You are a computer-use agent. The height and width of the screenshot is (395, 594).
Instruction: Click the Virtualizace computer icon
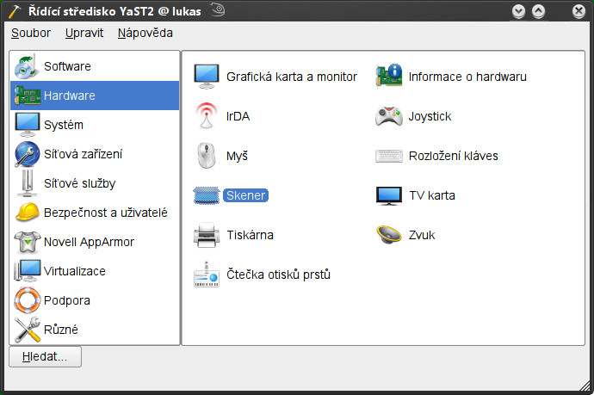click(x=28, y=271)
